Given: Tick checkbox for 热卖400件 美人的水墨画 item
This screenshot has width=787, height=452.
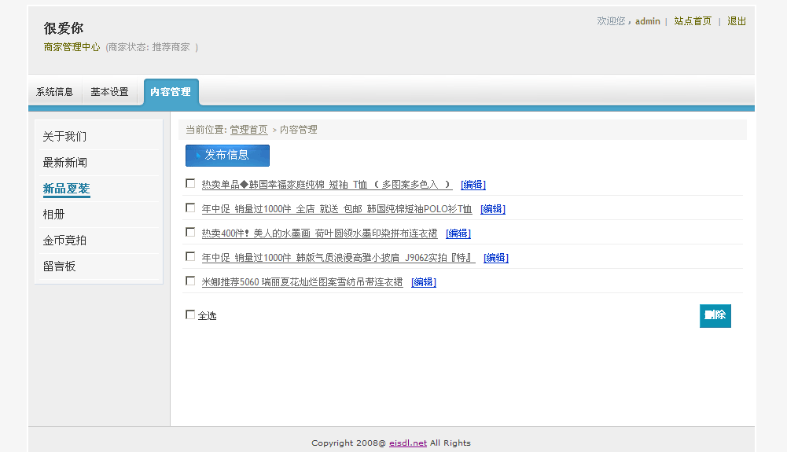Looking at the screenshot, I should 190,232.
